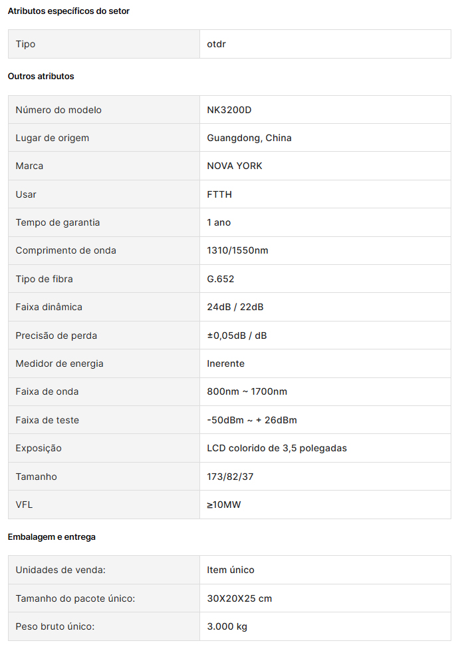
Task: Click the 'Atributos específicos do setor' heading
Action: pyautogui.click(x=68, y=11)
